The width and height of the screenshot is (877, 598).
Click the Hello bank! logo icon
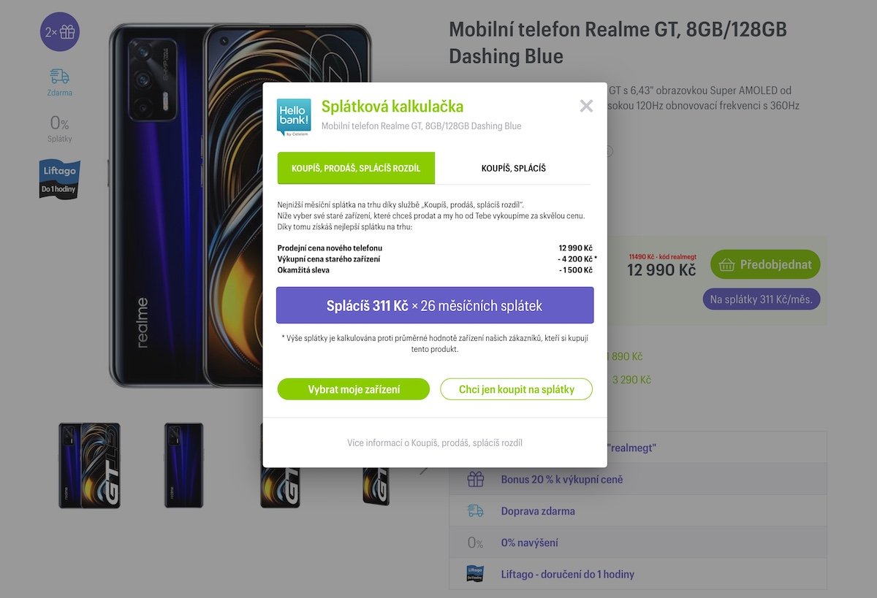[x=294, y=118]
